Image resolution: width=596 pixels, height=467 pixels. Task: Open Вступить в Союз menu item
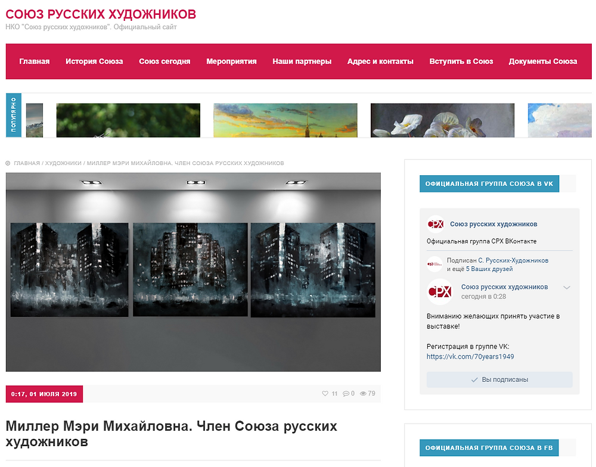pos(461,61)
